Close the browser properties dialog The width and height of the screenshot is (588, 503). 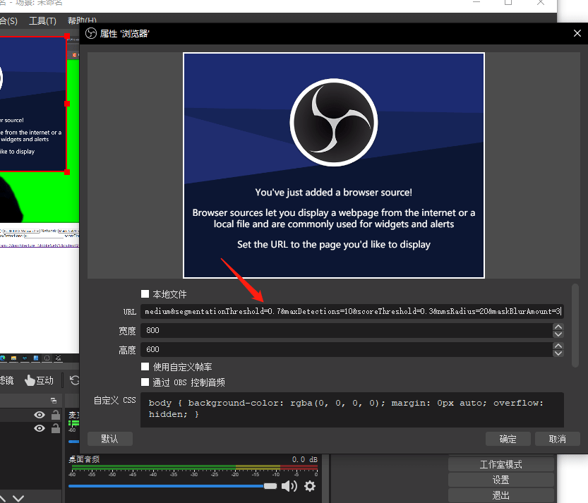577,33
